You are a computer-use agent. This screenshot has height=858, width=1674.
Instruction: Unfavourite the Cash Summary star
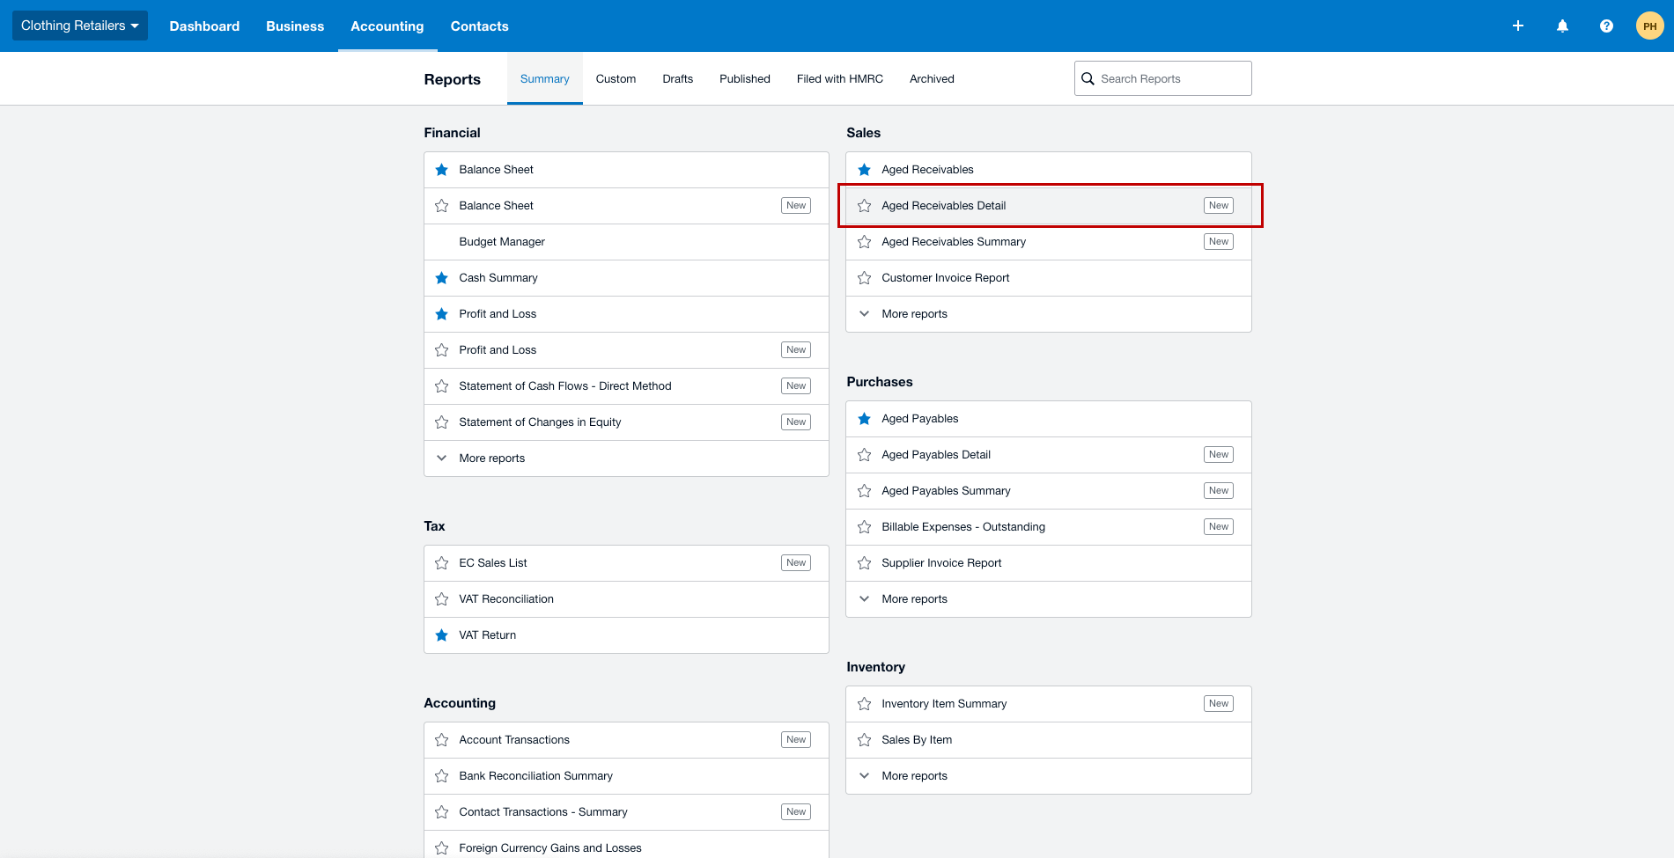coord(442,278)
